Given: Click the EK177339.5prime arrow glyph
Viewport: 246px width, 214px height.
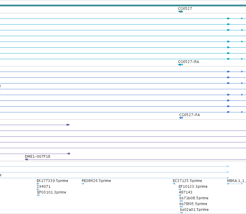Looking at the screenshot, I should tap(38, 184).
